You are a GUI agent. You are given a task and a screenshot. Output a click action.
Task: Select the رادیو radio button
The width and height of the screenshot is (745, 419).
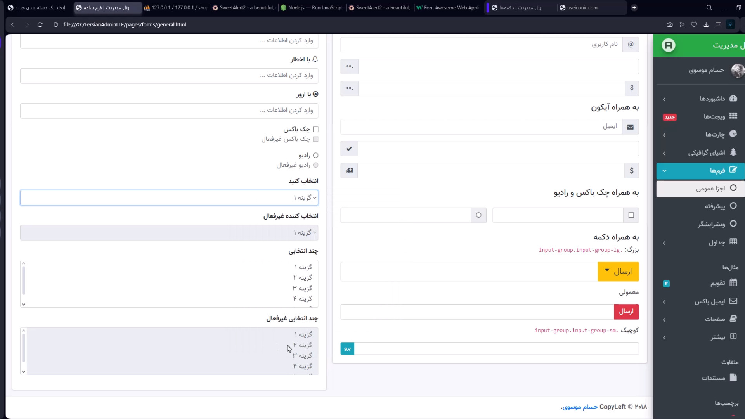point(315,155)
